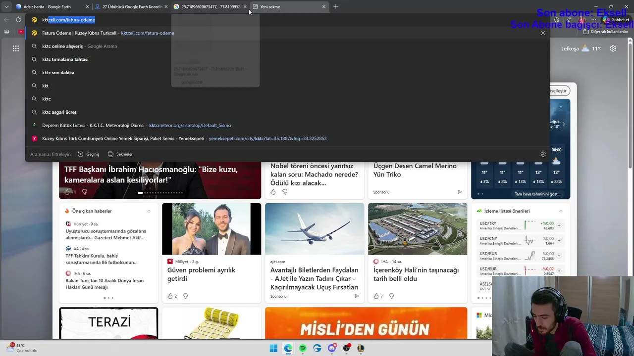Add USD/TRY to the watchlist
The width and height of the screenshot is (634, 356).
click(559, 225)
